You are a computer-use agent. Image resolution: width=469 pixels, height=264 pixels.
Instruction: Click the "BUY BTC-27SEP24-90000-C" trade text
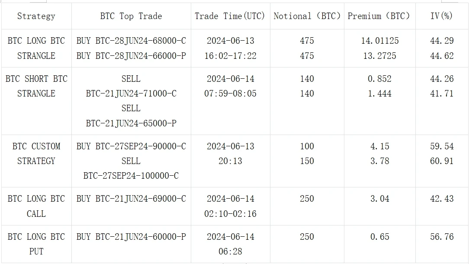pyautogui.click(x=131, y=146)
